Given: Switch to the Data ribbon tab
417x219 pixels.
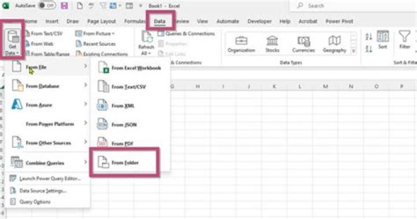Looking at the screenshot, I should pyautogui.click(x=160, y=21).
